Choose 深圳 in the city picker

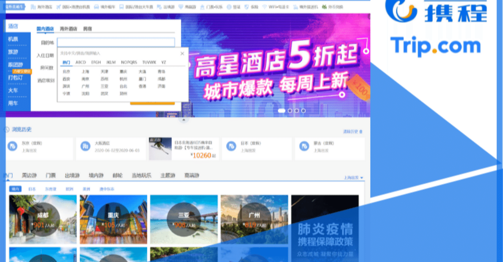(x=66, y=86)
